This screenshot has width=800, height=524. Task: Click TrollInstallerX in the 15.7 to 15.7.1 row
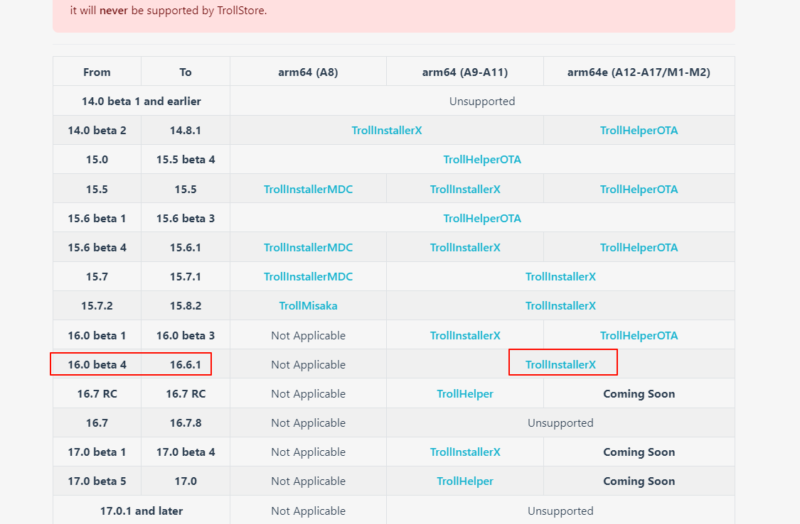pos(561,276)
